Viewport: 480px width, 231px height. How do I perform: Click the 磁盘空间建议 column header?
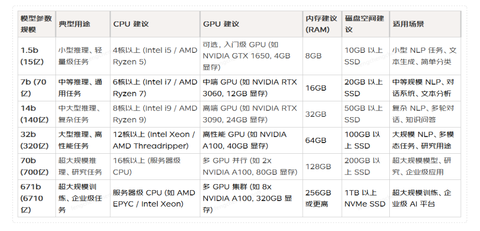pyautogui.click(x=364, y=24)
